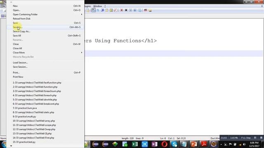Click the volume speaker tray icon
Viewport: 264px width, 148px height.
click(x=244, y=144)
